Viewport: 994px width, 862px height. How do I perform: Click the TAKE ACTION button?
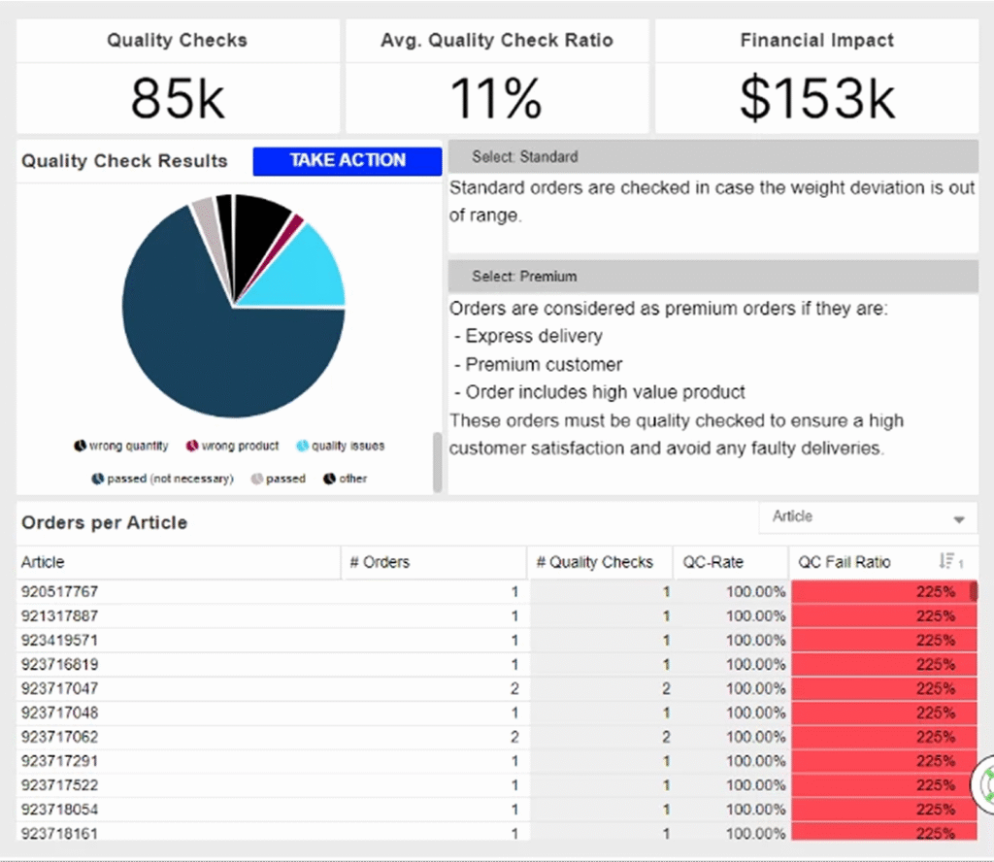[347, 161]
